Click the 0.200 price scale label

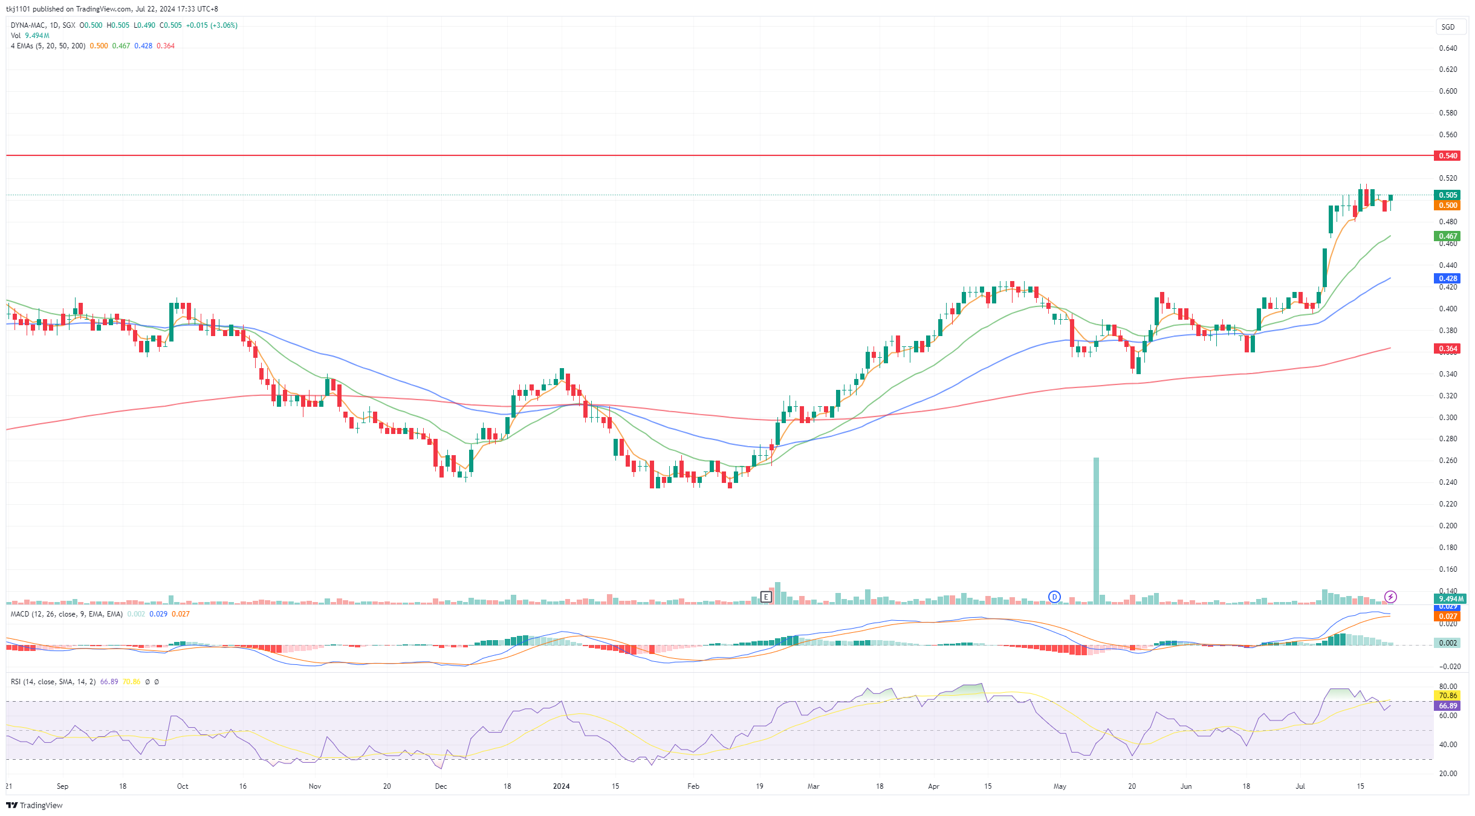(x=1448, y=525)
